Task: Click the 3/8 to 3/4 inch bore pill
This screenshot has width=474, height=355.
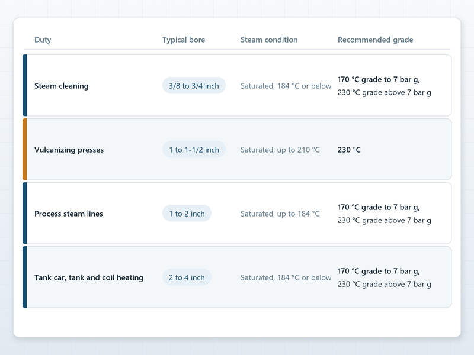Action: (x=194, y=86)
